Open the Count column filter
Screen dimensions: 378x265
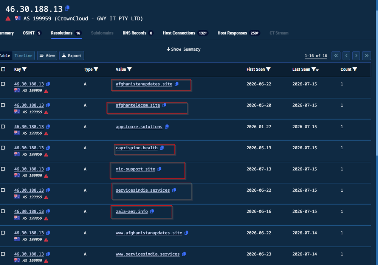(x=355, y=70)
